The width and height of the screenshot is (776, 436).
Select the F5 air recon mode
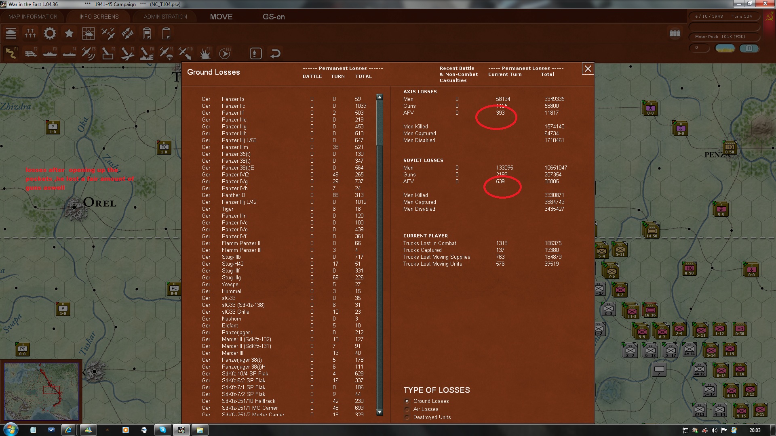point(89,53)
